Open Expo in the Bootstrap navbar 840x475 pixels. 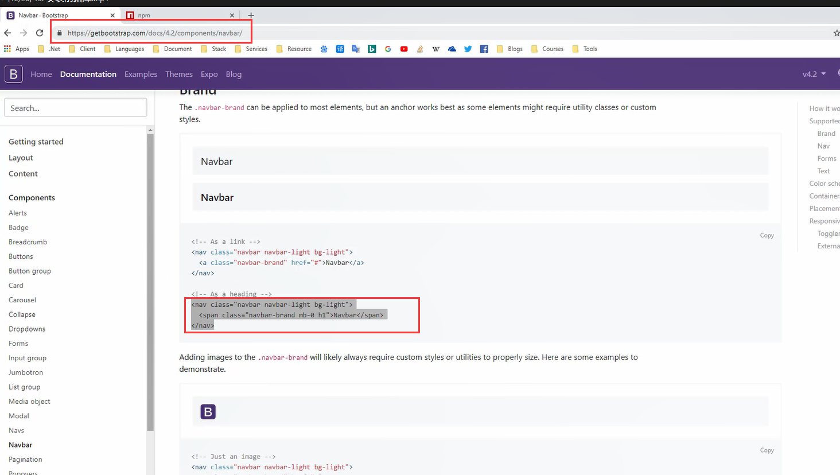tap(209, 74)
